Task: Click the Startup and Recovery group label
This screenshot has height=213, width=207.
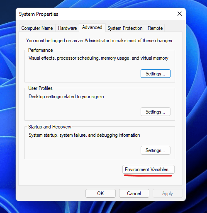Action: pos(50,127)
